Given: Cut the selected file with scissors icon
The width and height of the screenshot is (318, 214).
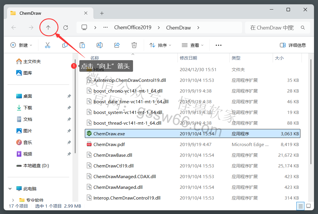Looking at the screenshot, I should [47, 45].
